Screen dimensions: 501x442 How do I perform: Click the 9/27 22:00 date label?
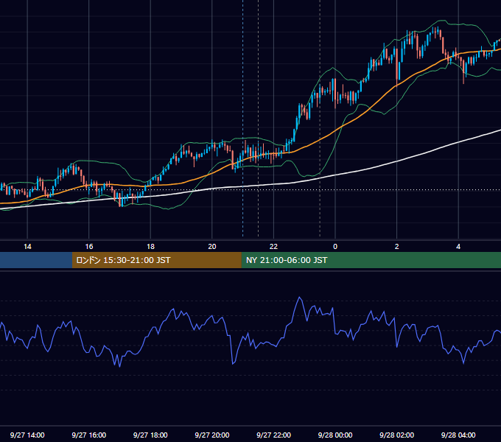point(274,435)
